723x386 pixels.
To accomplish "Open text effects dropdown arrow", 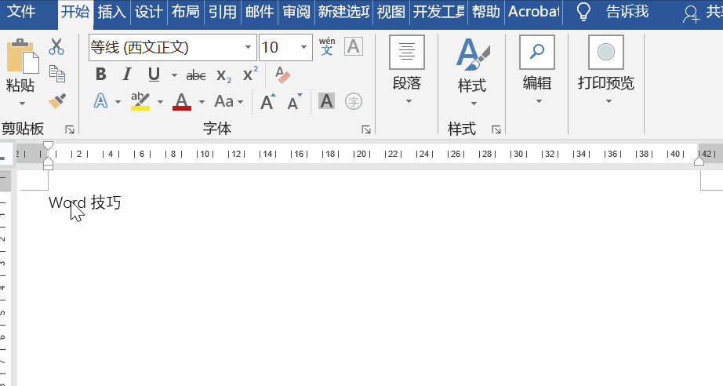I will coord(118,102).
